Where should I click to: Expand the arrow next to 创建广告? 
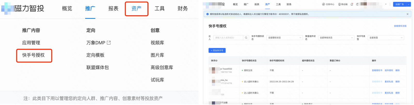pyautogui.click(x=409, y=4)
